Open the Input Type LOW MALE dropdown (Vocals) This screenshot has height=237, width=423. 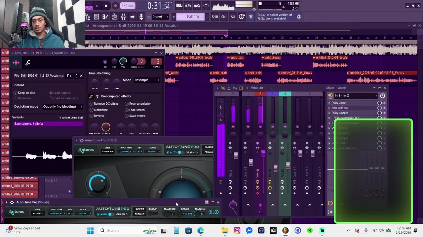pyautogui.click(x=57, y=214)
